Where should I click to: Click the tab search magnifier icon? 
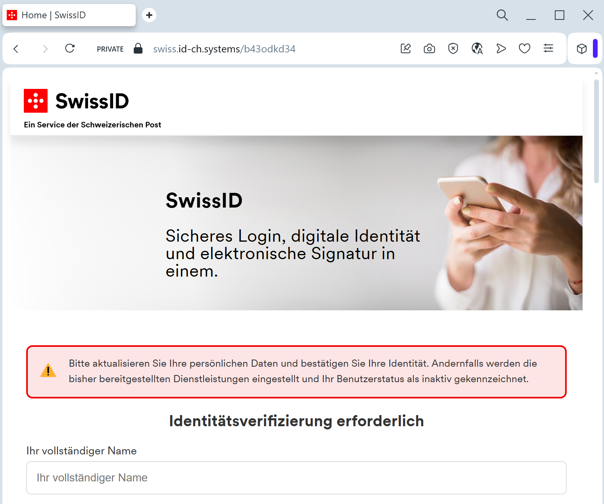[502, 15]
